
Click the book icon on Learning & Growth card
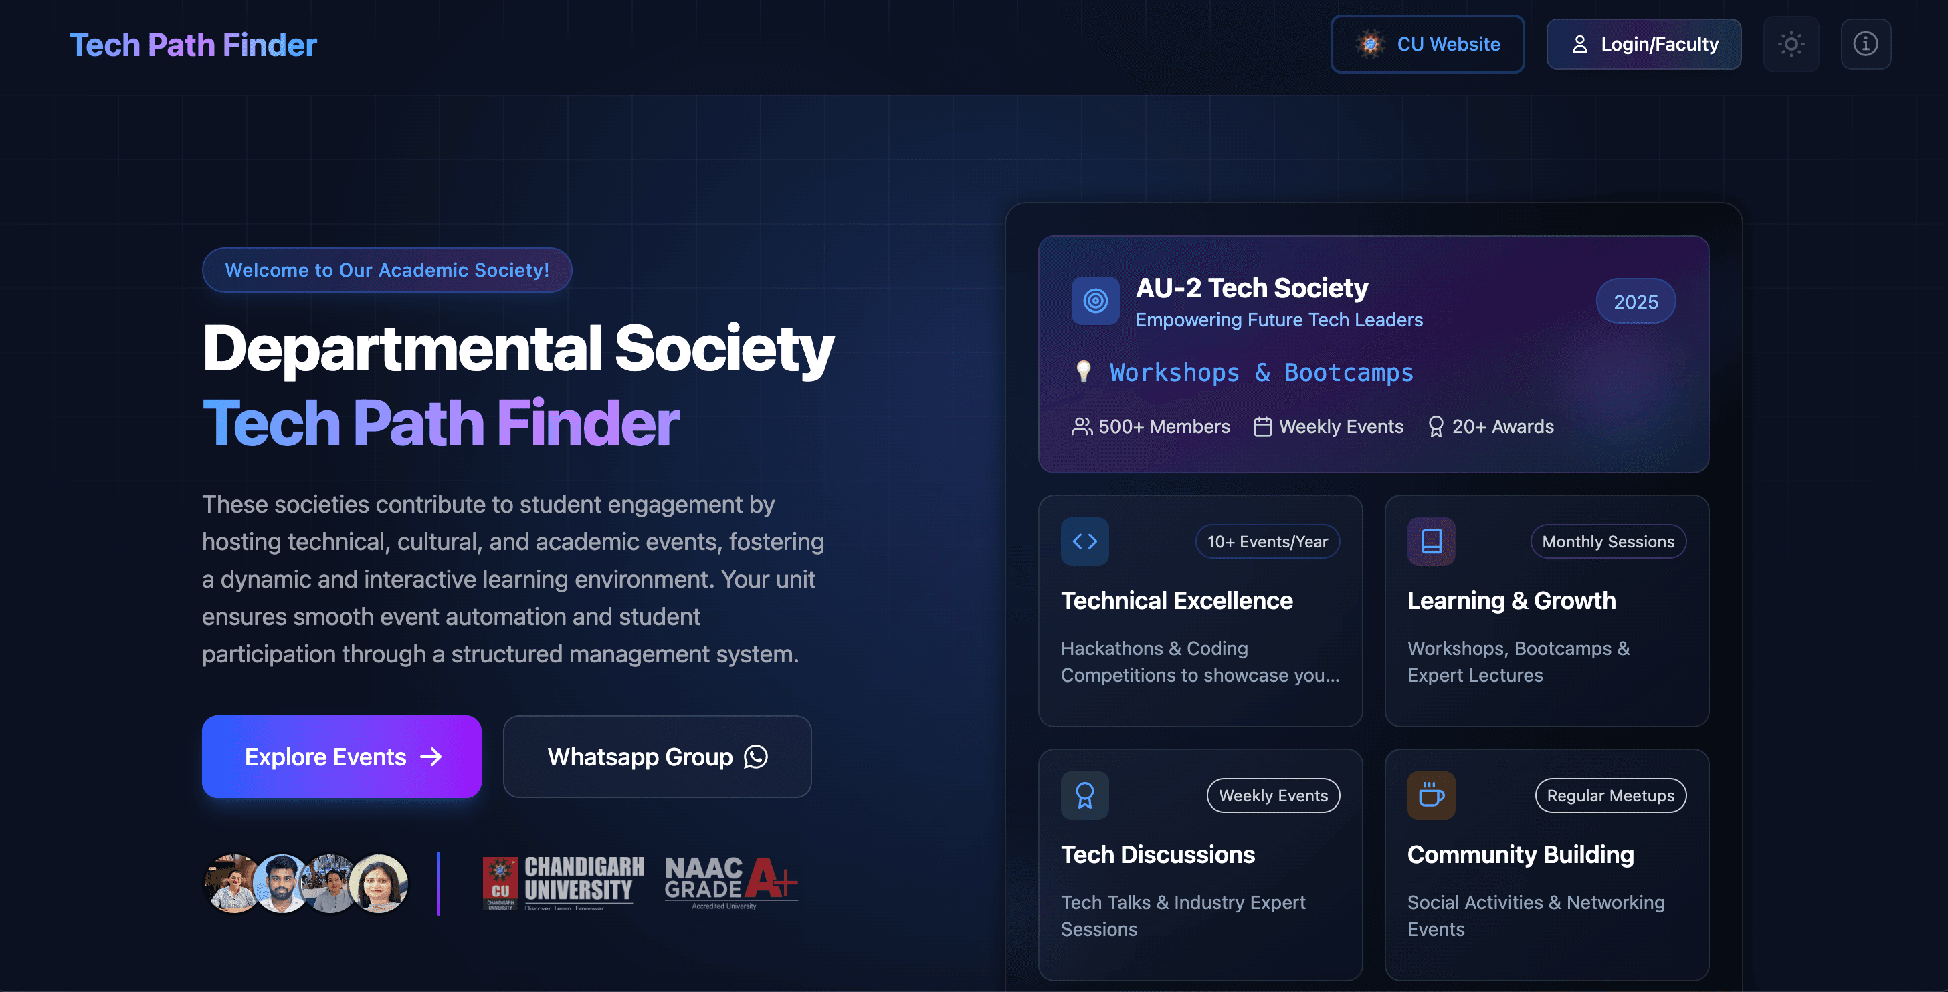[1431, 541]
